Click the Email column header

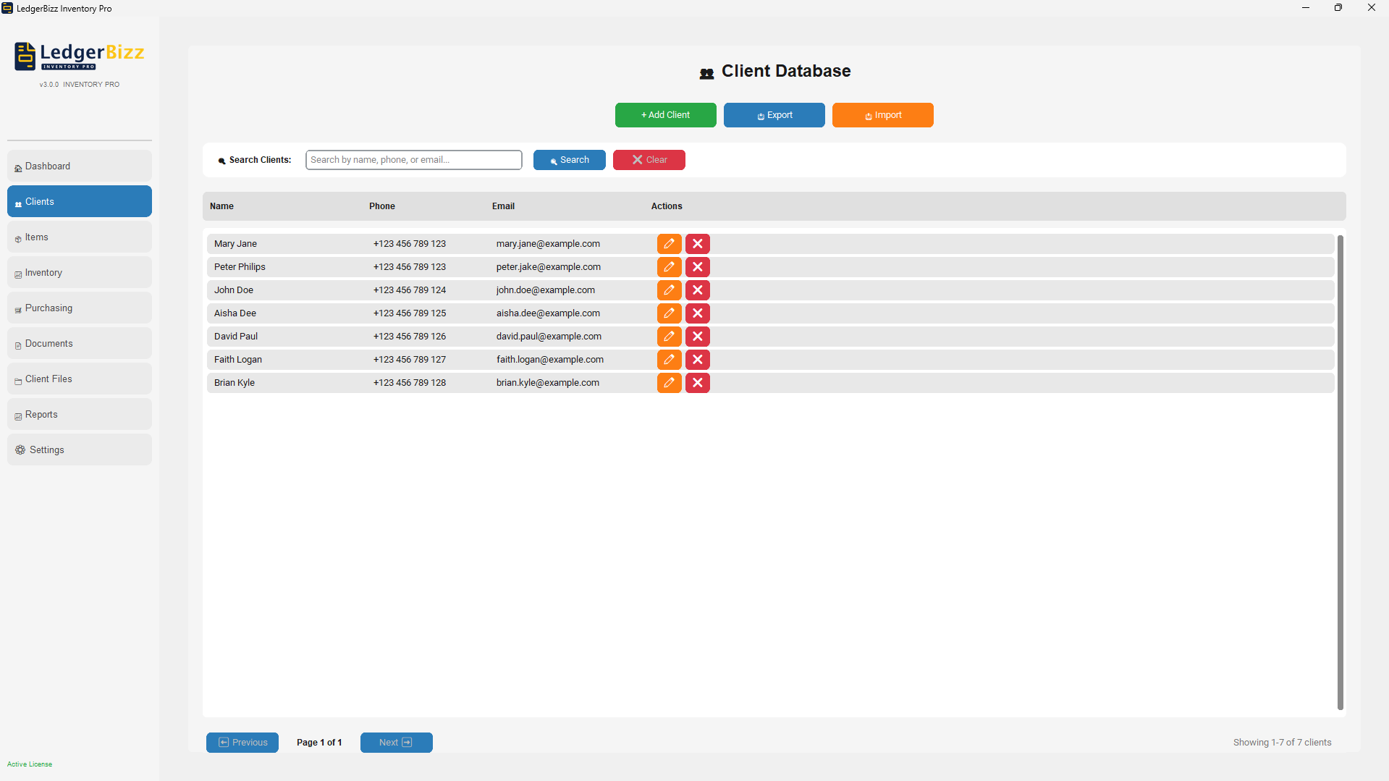tap(503, 206)
